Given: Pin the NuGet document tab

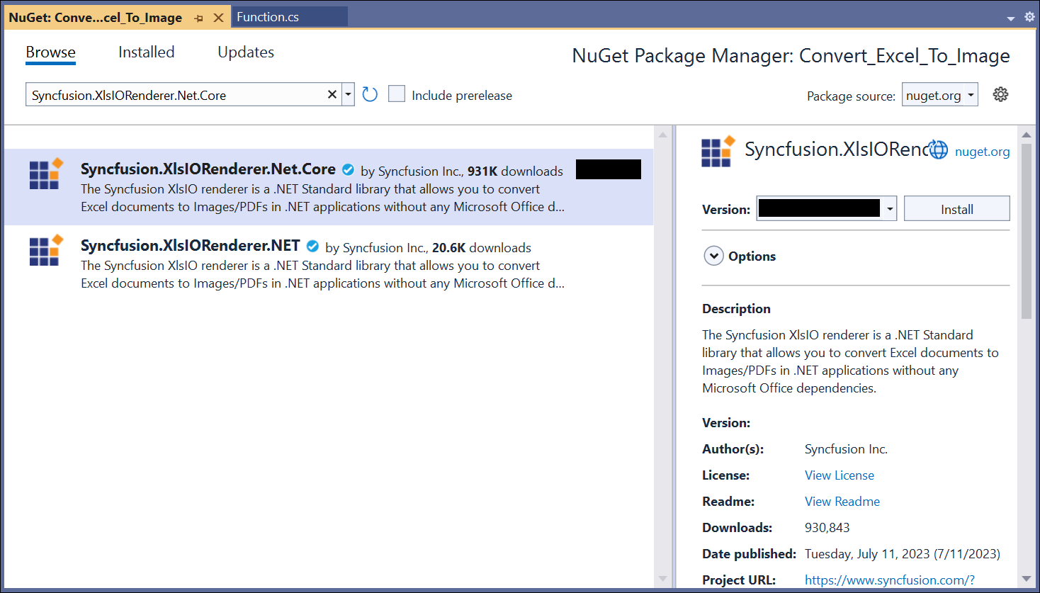Looking at the screenshot, I should click(199, 18).
